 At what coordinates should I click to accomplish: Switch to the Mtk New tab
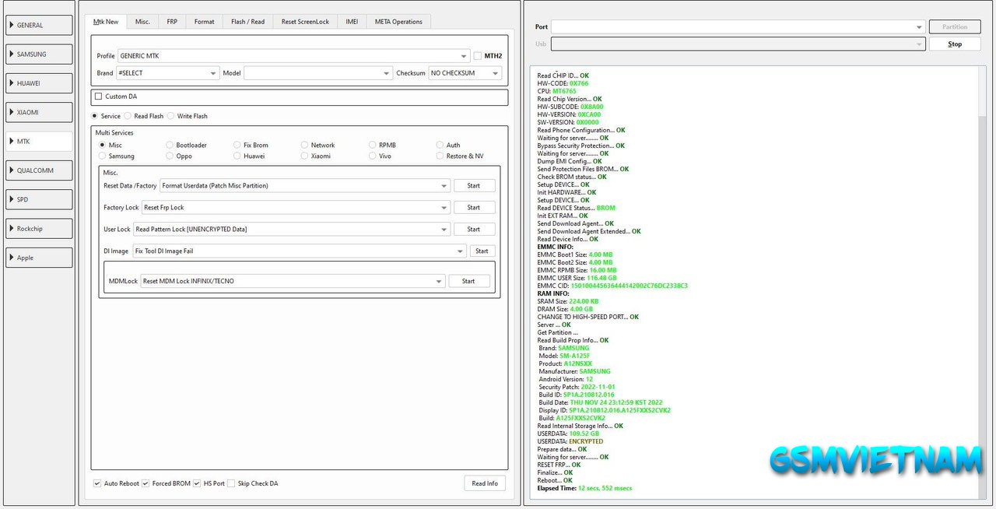click(106, 22)
